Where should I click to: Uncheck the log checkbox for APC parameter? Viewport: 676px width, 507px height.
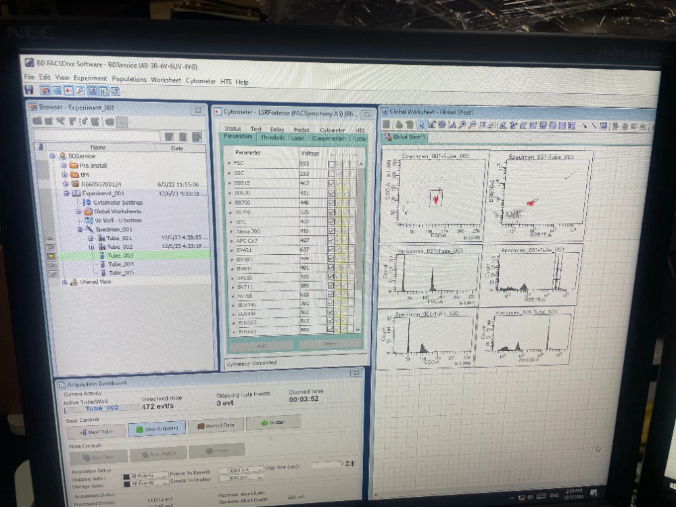[x=331, y=221]
